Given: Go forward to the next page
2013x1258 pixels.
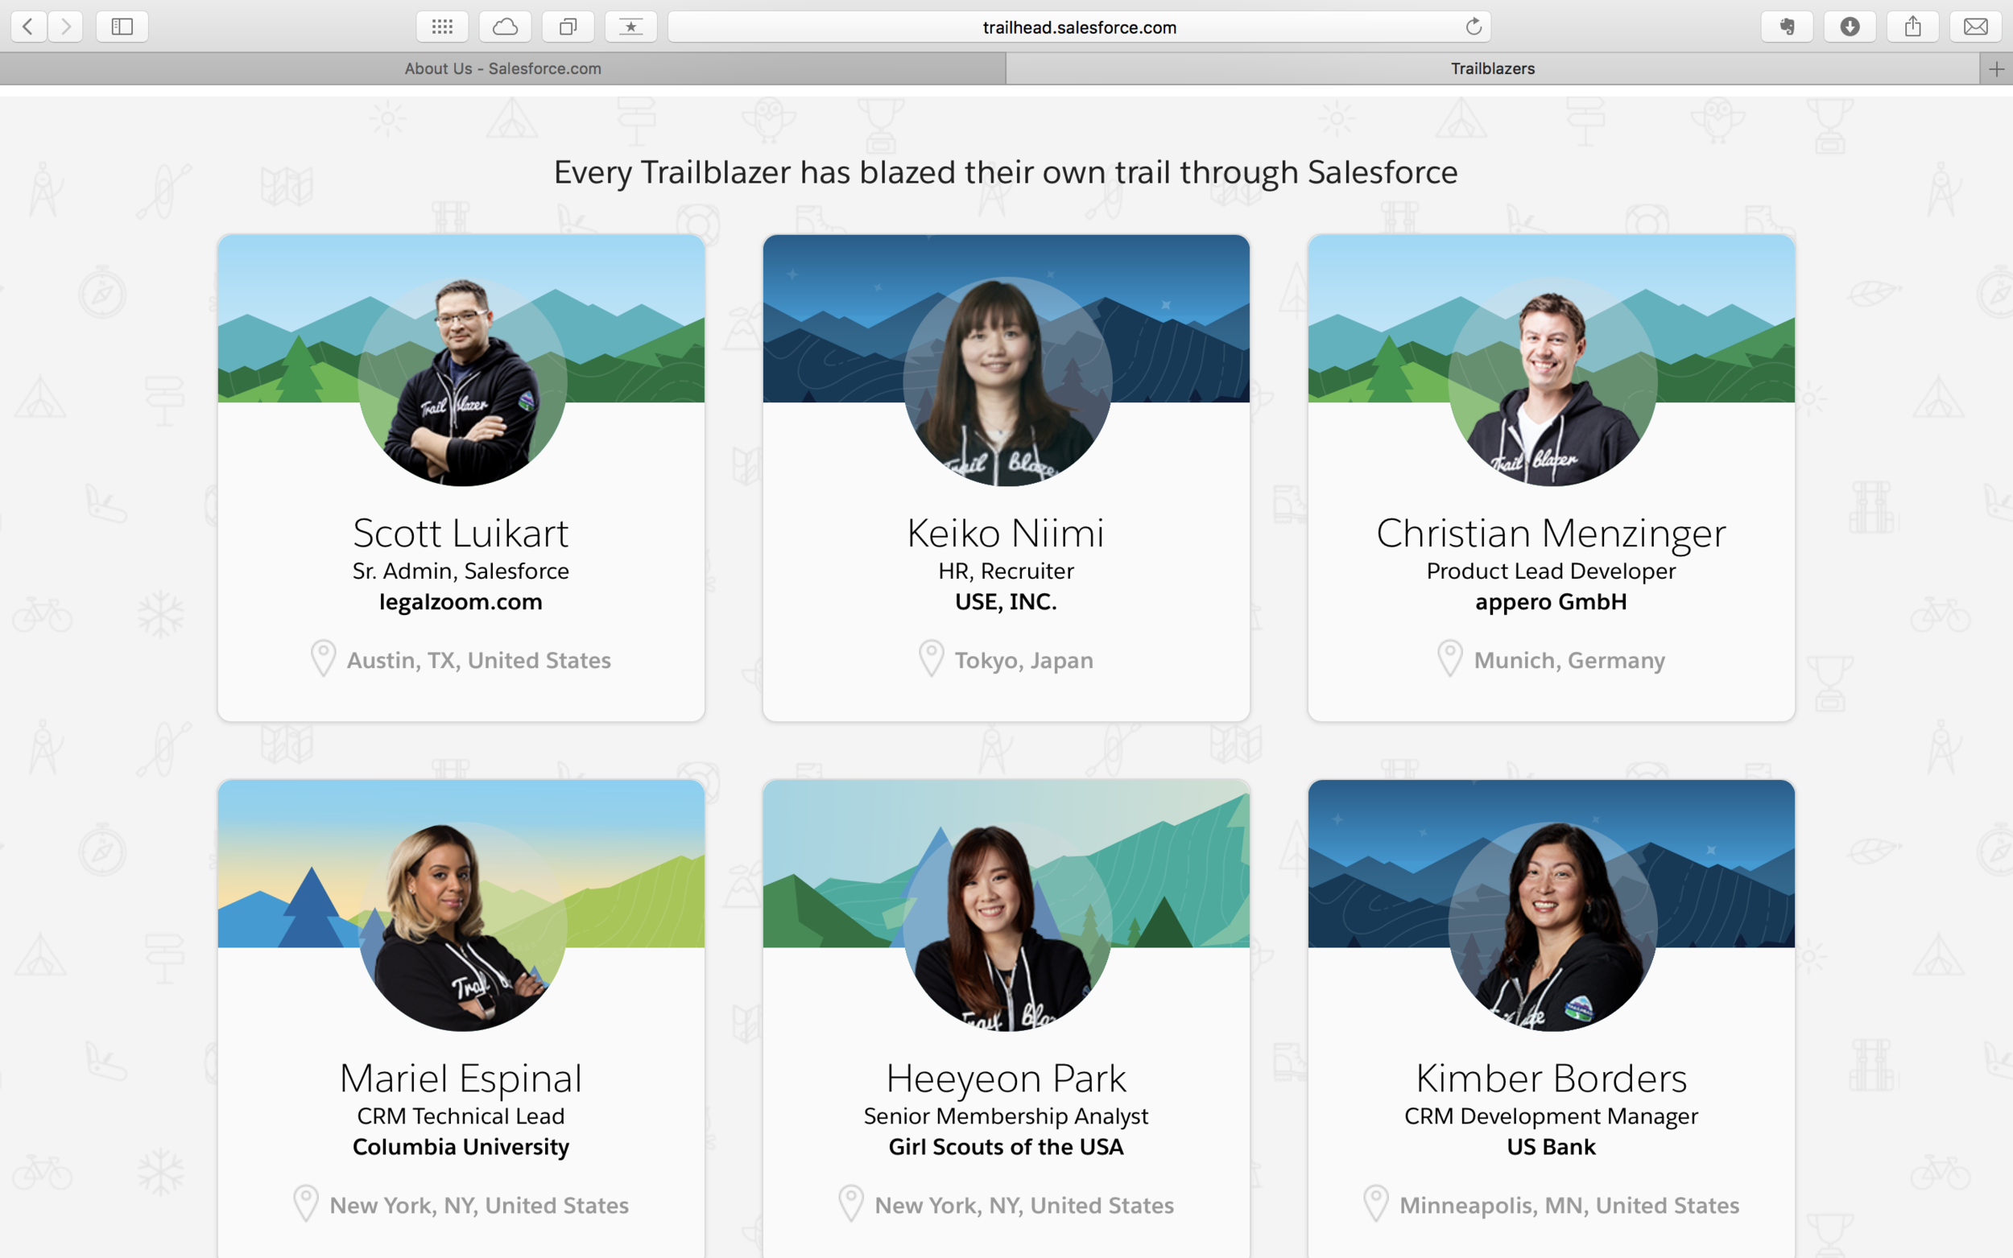Looking at the screenshot, I should 65,26.
